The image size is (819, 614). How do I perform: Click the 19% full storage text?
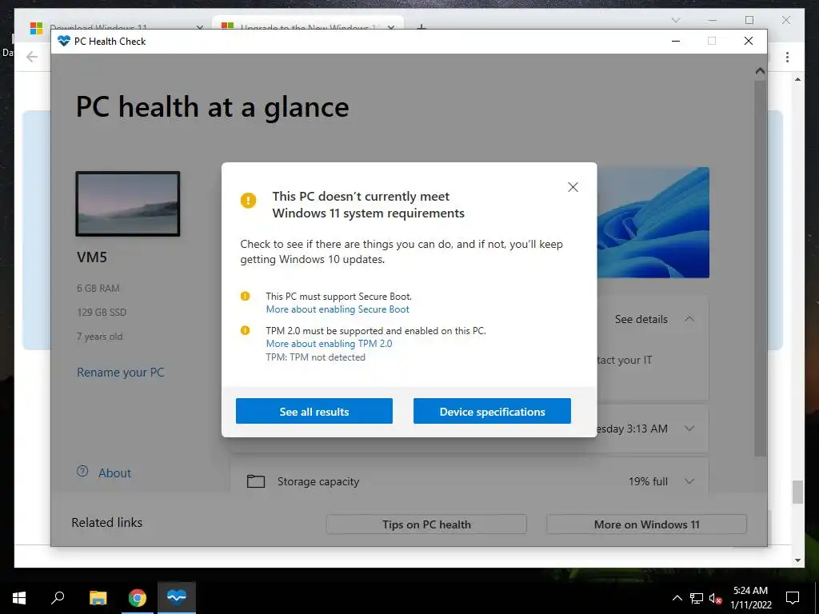pyautogui.click(x=648, y=481)
